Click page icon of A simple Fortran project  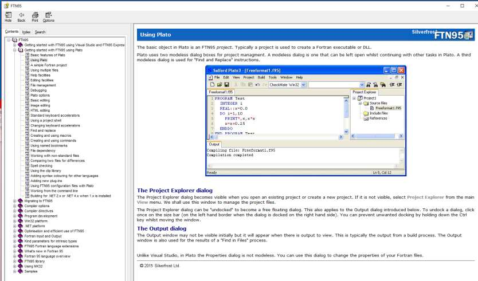point(27,65)
